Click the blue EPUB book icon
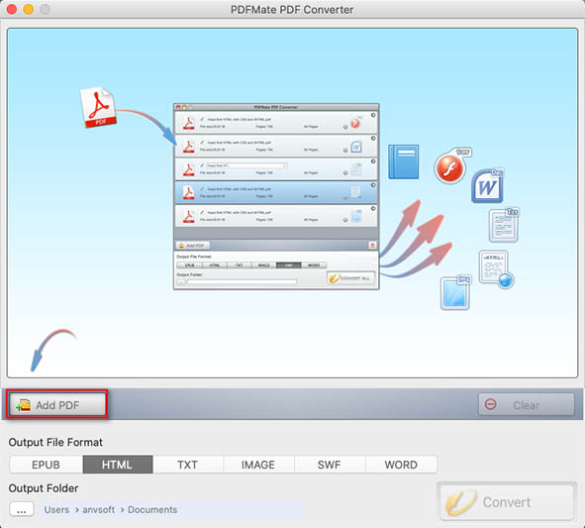This screenshot has height=528, width=585. (x=403, y=161)
